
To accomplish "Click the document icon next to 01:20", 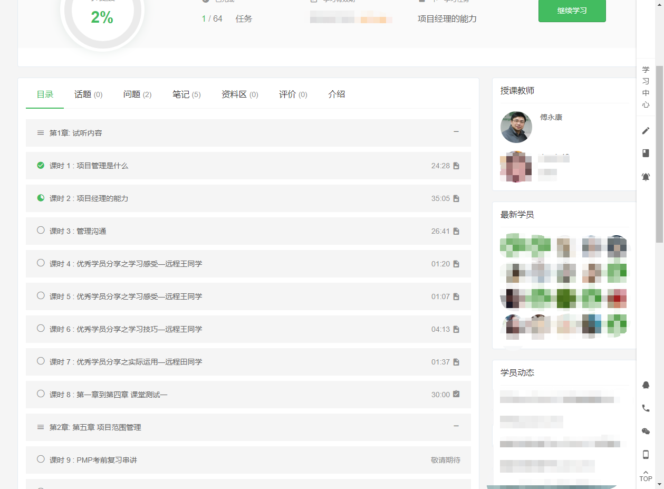I will click(456, 264).
